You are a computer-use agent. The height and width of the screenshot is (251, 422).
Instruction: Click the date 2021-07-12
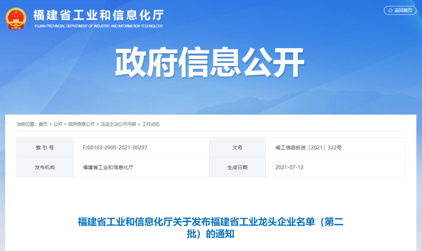point(290,167)
